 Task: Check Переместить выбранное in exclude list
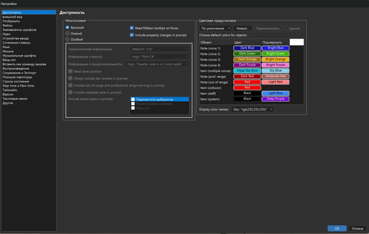133,99
